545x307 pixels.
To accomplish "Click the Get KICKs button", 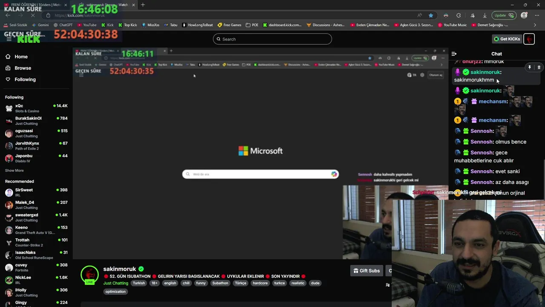I will (x=507, y=39).
